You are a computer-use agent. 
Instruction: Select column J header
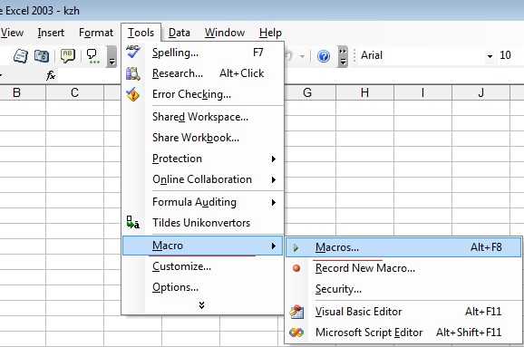480,92
